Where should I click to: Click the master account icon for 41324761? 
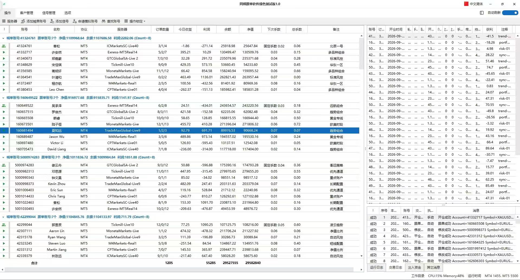4,46
